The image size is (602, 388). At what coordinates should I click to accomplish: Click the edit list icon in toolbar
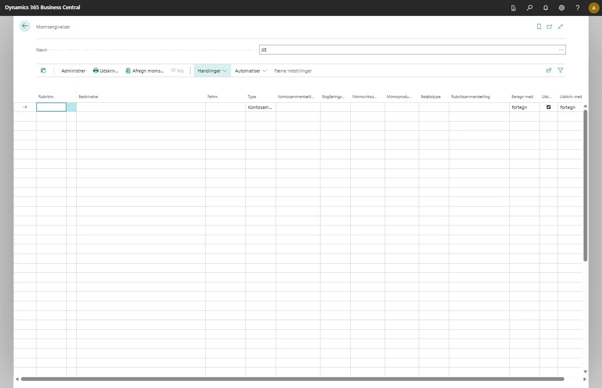point(43,70)
